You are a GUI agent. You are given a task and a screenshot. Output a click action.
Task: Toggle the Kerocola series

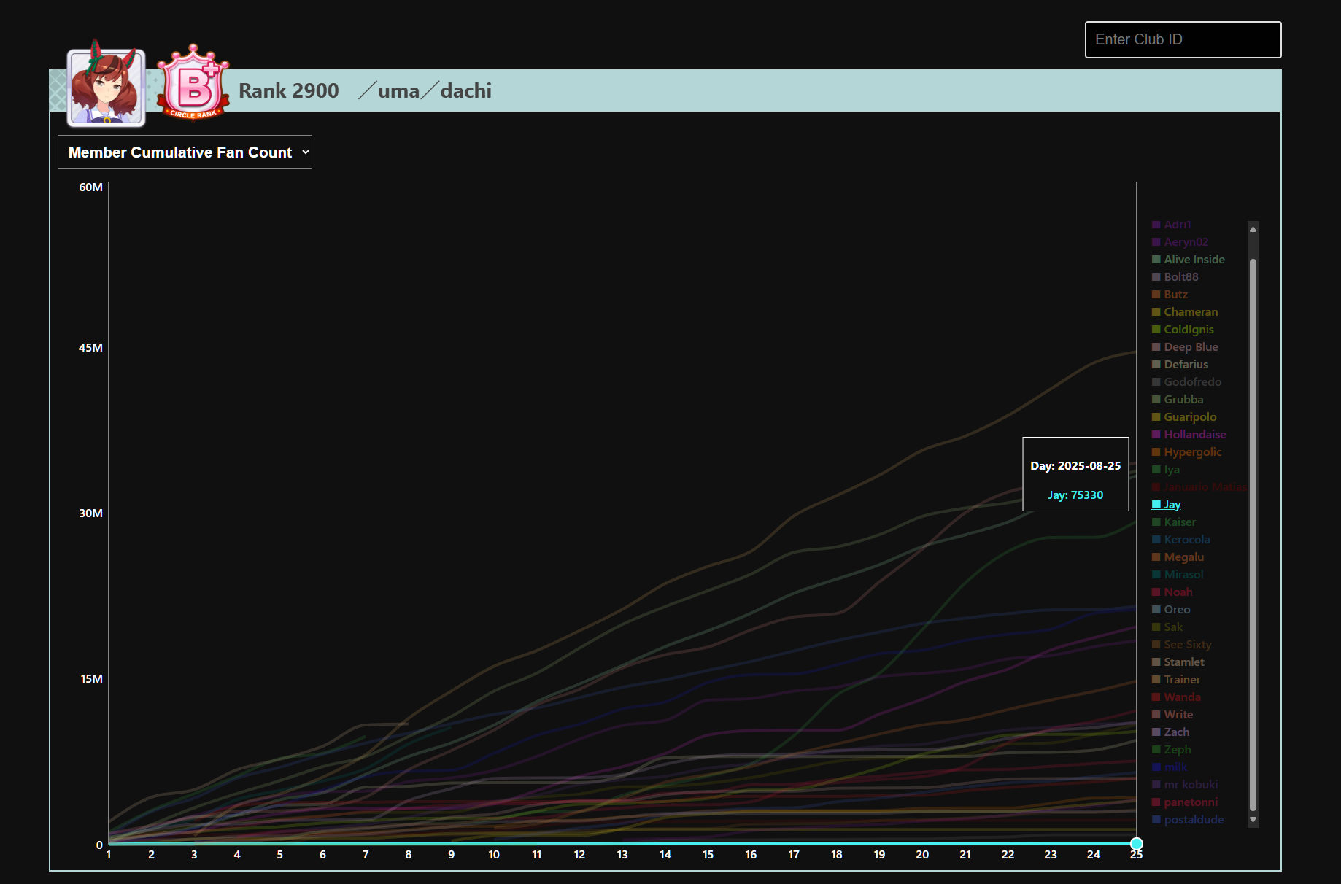[x=1180, y=540]
